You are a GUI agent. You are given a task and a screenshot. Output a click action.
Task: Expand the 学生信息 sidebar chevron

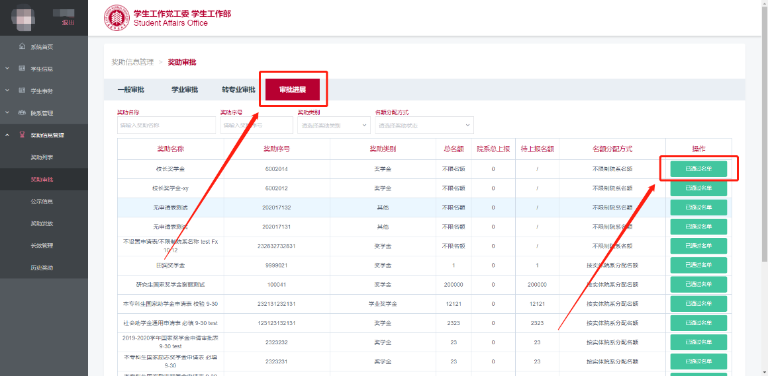(x=7, y=69)
